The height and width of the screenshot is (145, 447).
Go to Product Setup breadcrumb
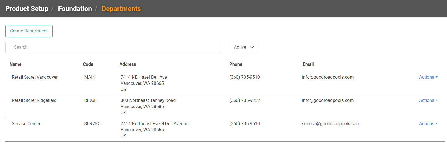point(27,9)
